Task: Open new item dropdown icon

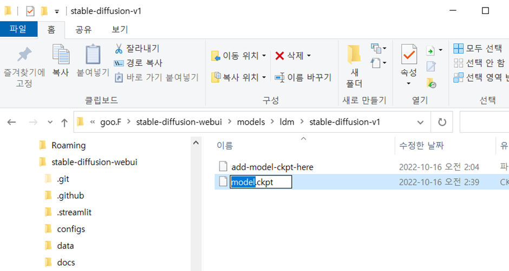Action: [x=379, y=49]
